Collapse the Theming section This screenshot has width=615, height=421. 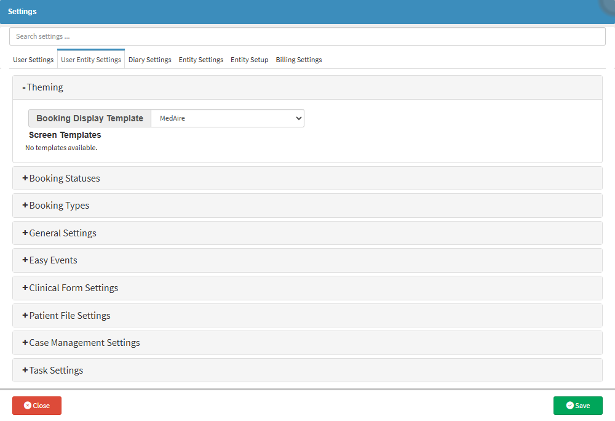pos(43,87)
